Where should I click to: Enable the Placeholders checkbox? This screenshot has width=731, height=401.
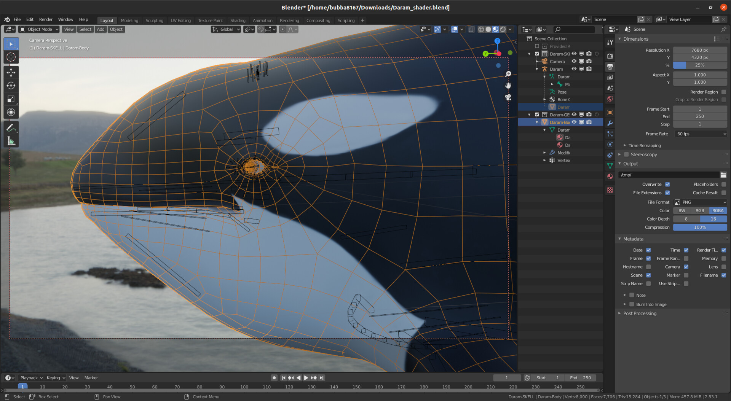[x=723, y=185]
